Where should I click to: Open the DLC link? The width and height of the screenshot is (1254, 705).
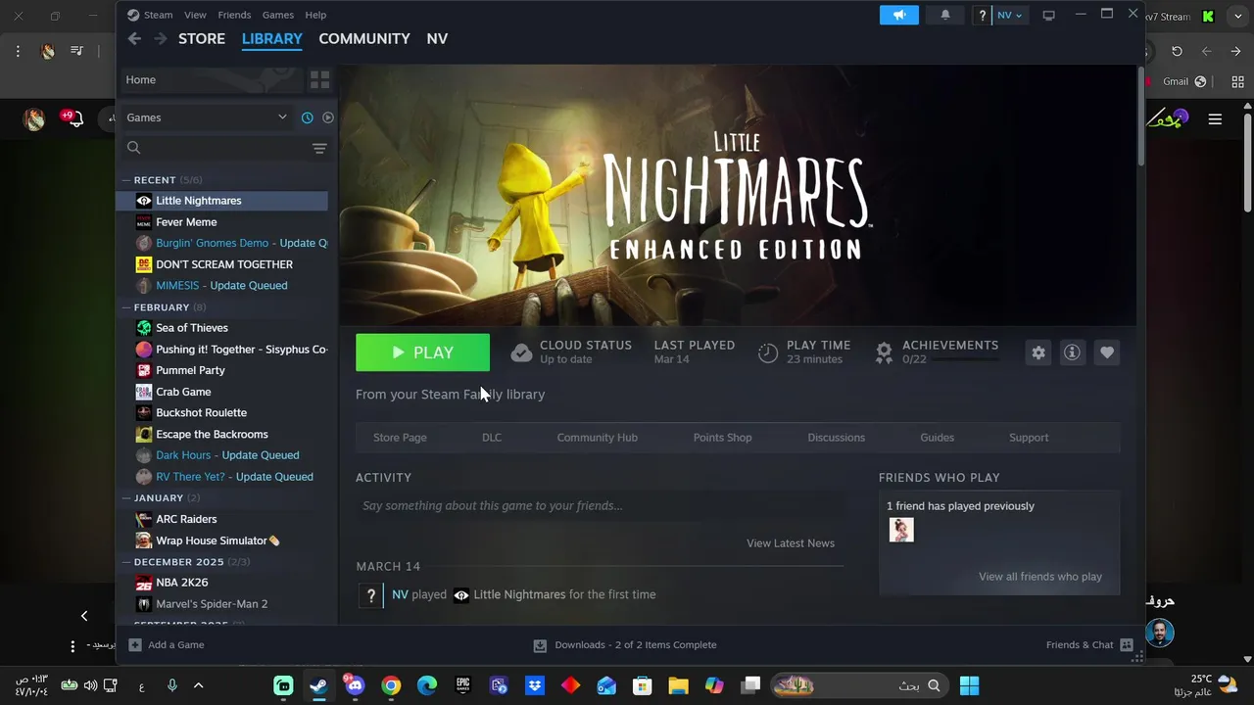pos(492,438)
